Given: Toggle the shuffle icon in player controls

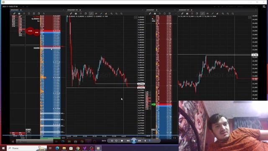Looking at the screenshot, I should 112,141.
